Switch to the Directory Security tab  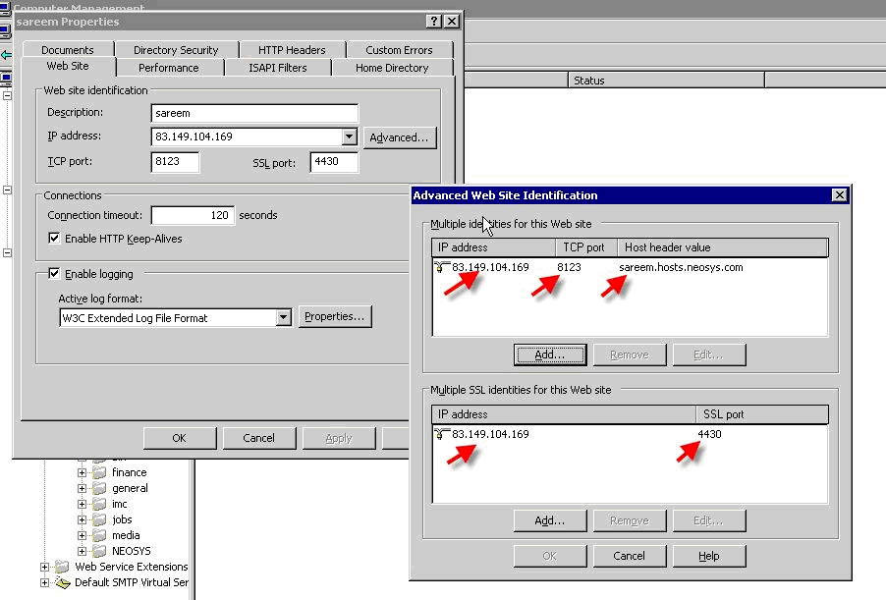(x=176, y=50)
